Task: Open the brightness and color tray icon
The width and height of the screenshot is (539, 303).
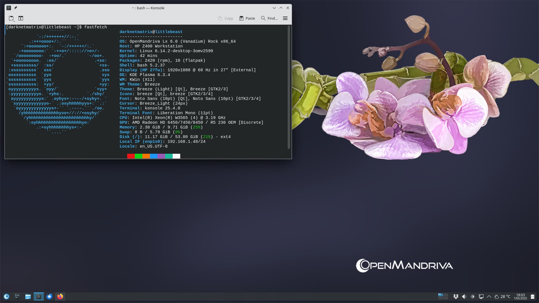Action: (473, 297)
